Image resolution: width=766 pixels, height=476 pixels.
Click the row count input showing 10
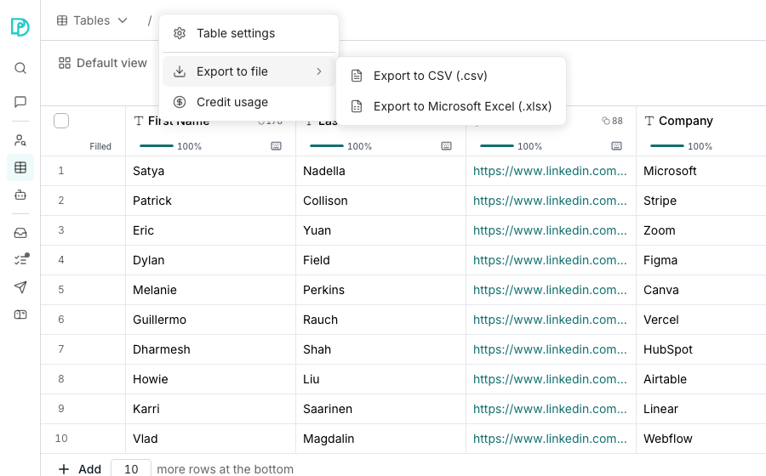pyautogui.click(x=131, y=468)
